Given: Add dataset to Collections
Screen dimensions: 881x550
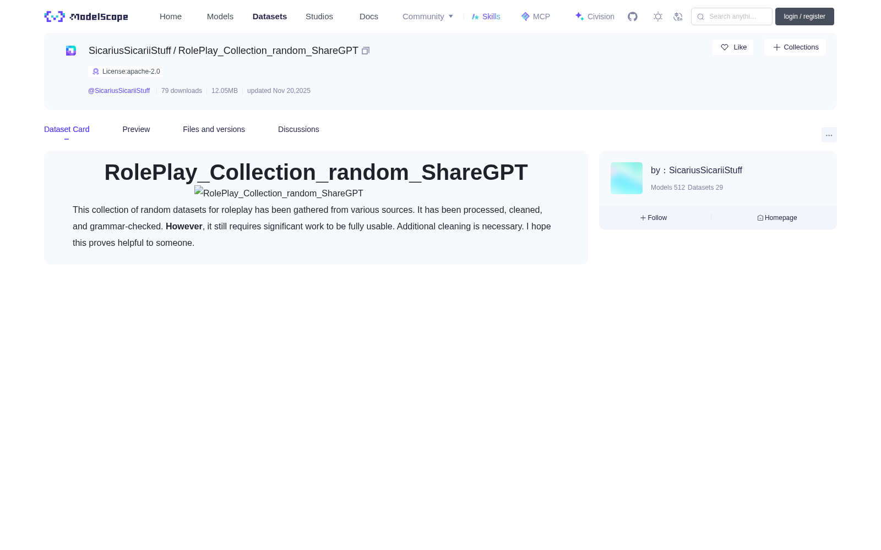Looking at the screenshot, I should (795, 47).
